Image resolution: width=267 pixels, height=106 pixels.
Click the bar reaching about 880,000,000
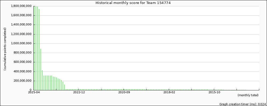point(41,69)
